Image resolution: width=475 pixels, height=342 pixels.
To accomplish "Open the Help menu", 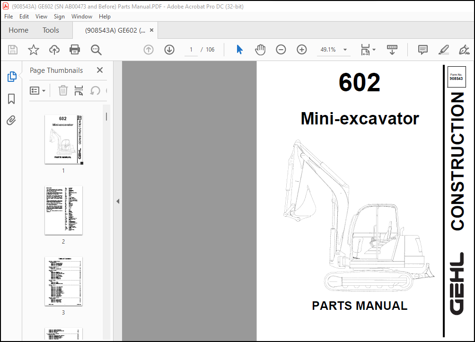I will coord(105,17).
